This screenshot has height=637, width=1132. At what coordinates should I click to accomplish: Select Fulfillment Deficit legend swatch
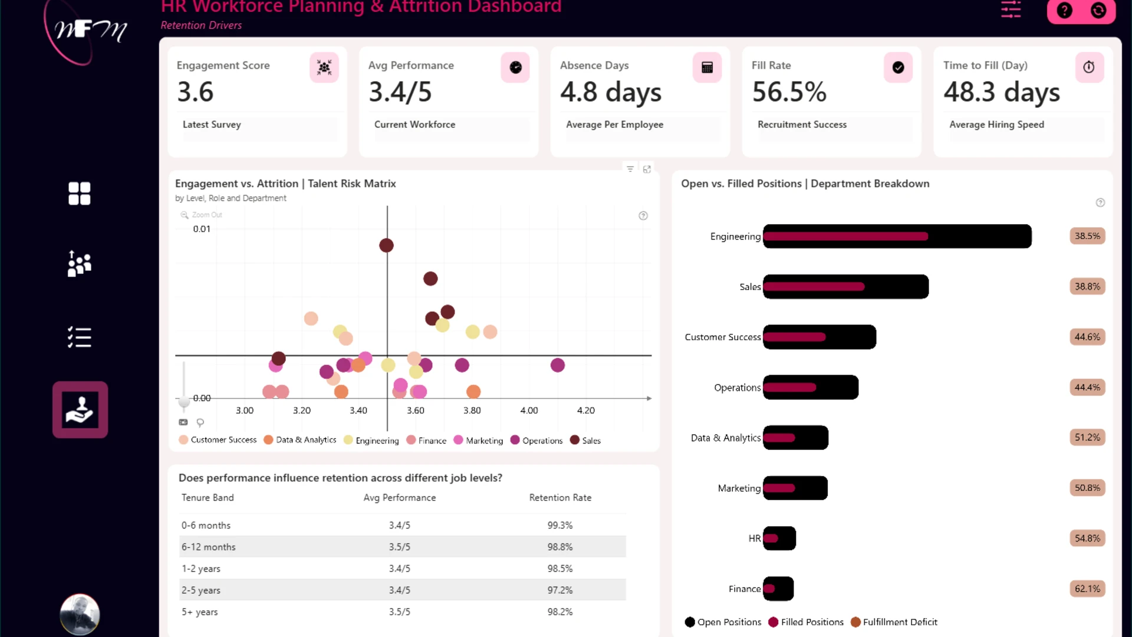[855, 622]
